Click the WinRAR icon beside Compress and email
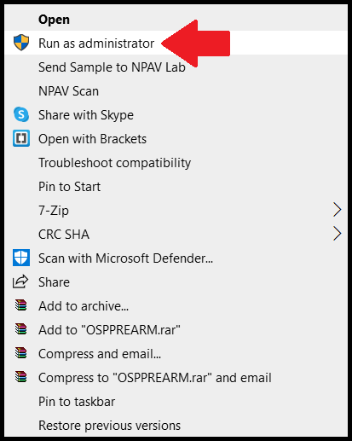 21,353
